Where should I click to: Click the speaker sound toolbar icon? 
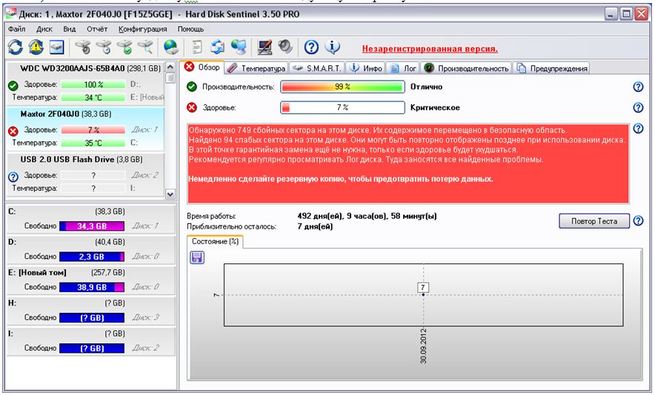click(x=285, y=47)
